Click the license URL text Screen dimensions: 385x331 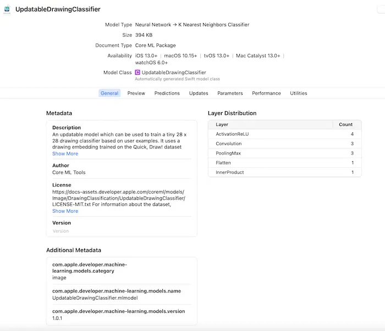119,198
